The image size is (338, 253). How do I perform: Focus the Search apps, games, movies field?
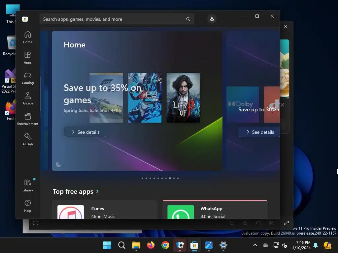pyautogui.click(x=117, y=19)
